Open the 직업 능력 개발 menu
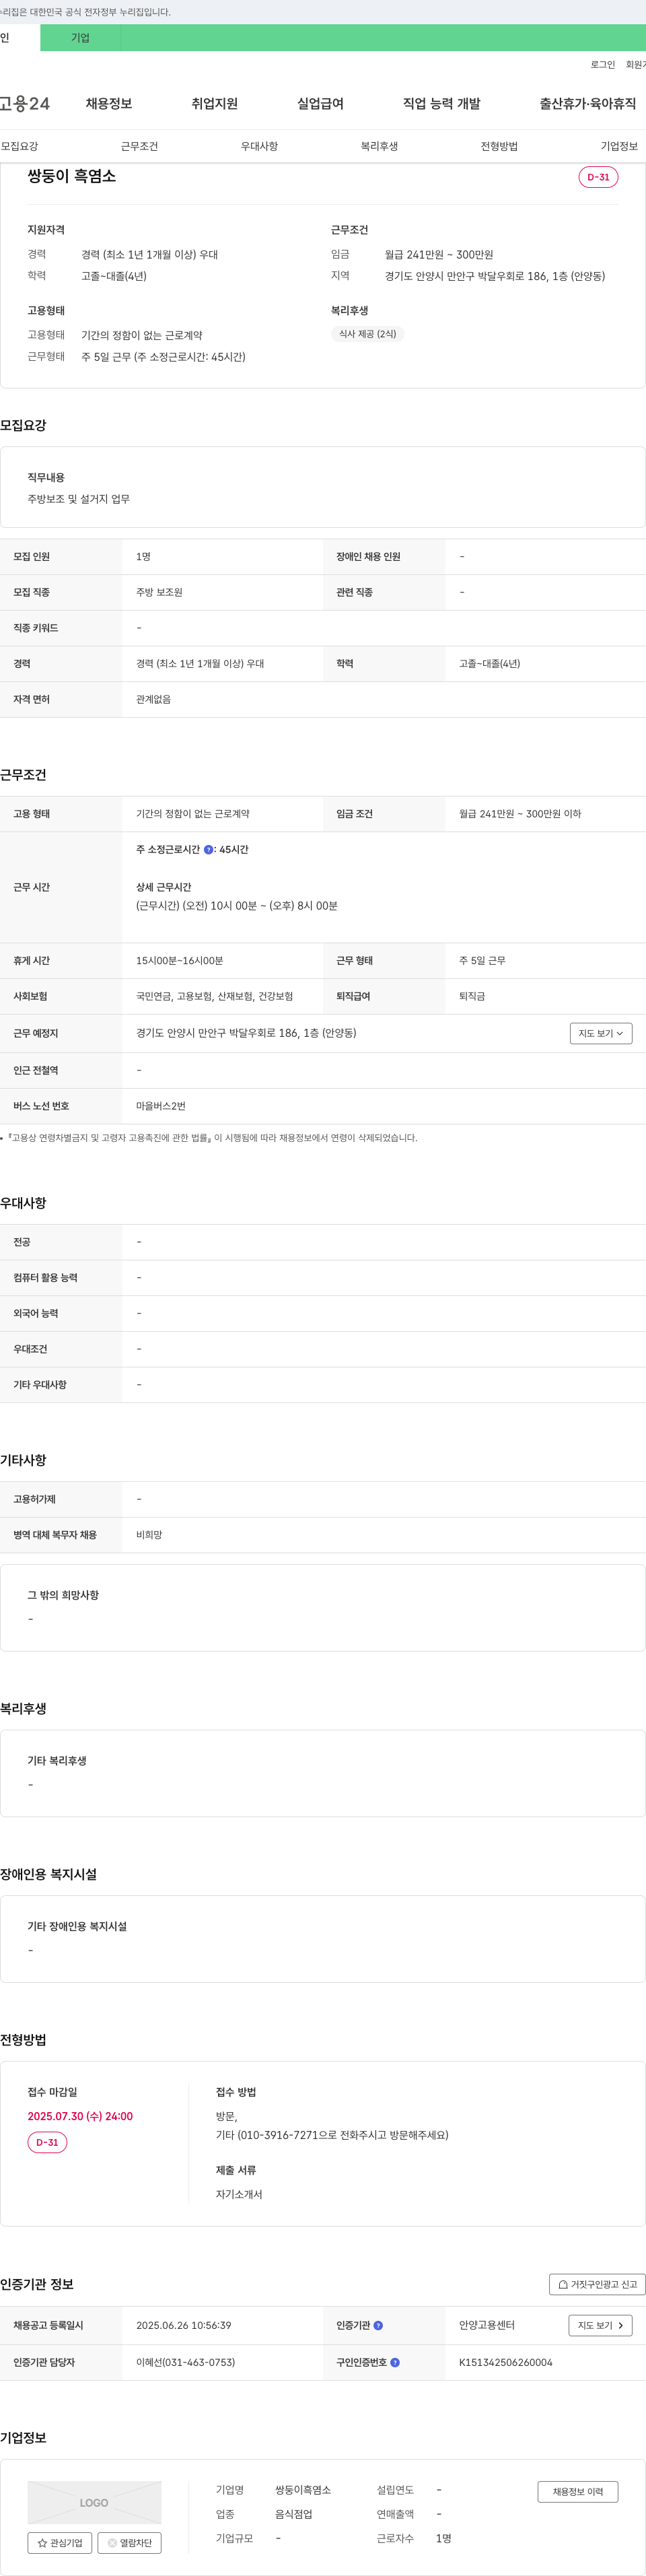646x2576 pixels. (442, 104)
